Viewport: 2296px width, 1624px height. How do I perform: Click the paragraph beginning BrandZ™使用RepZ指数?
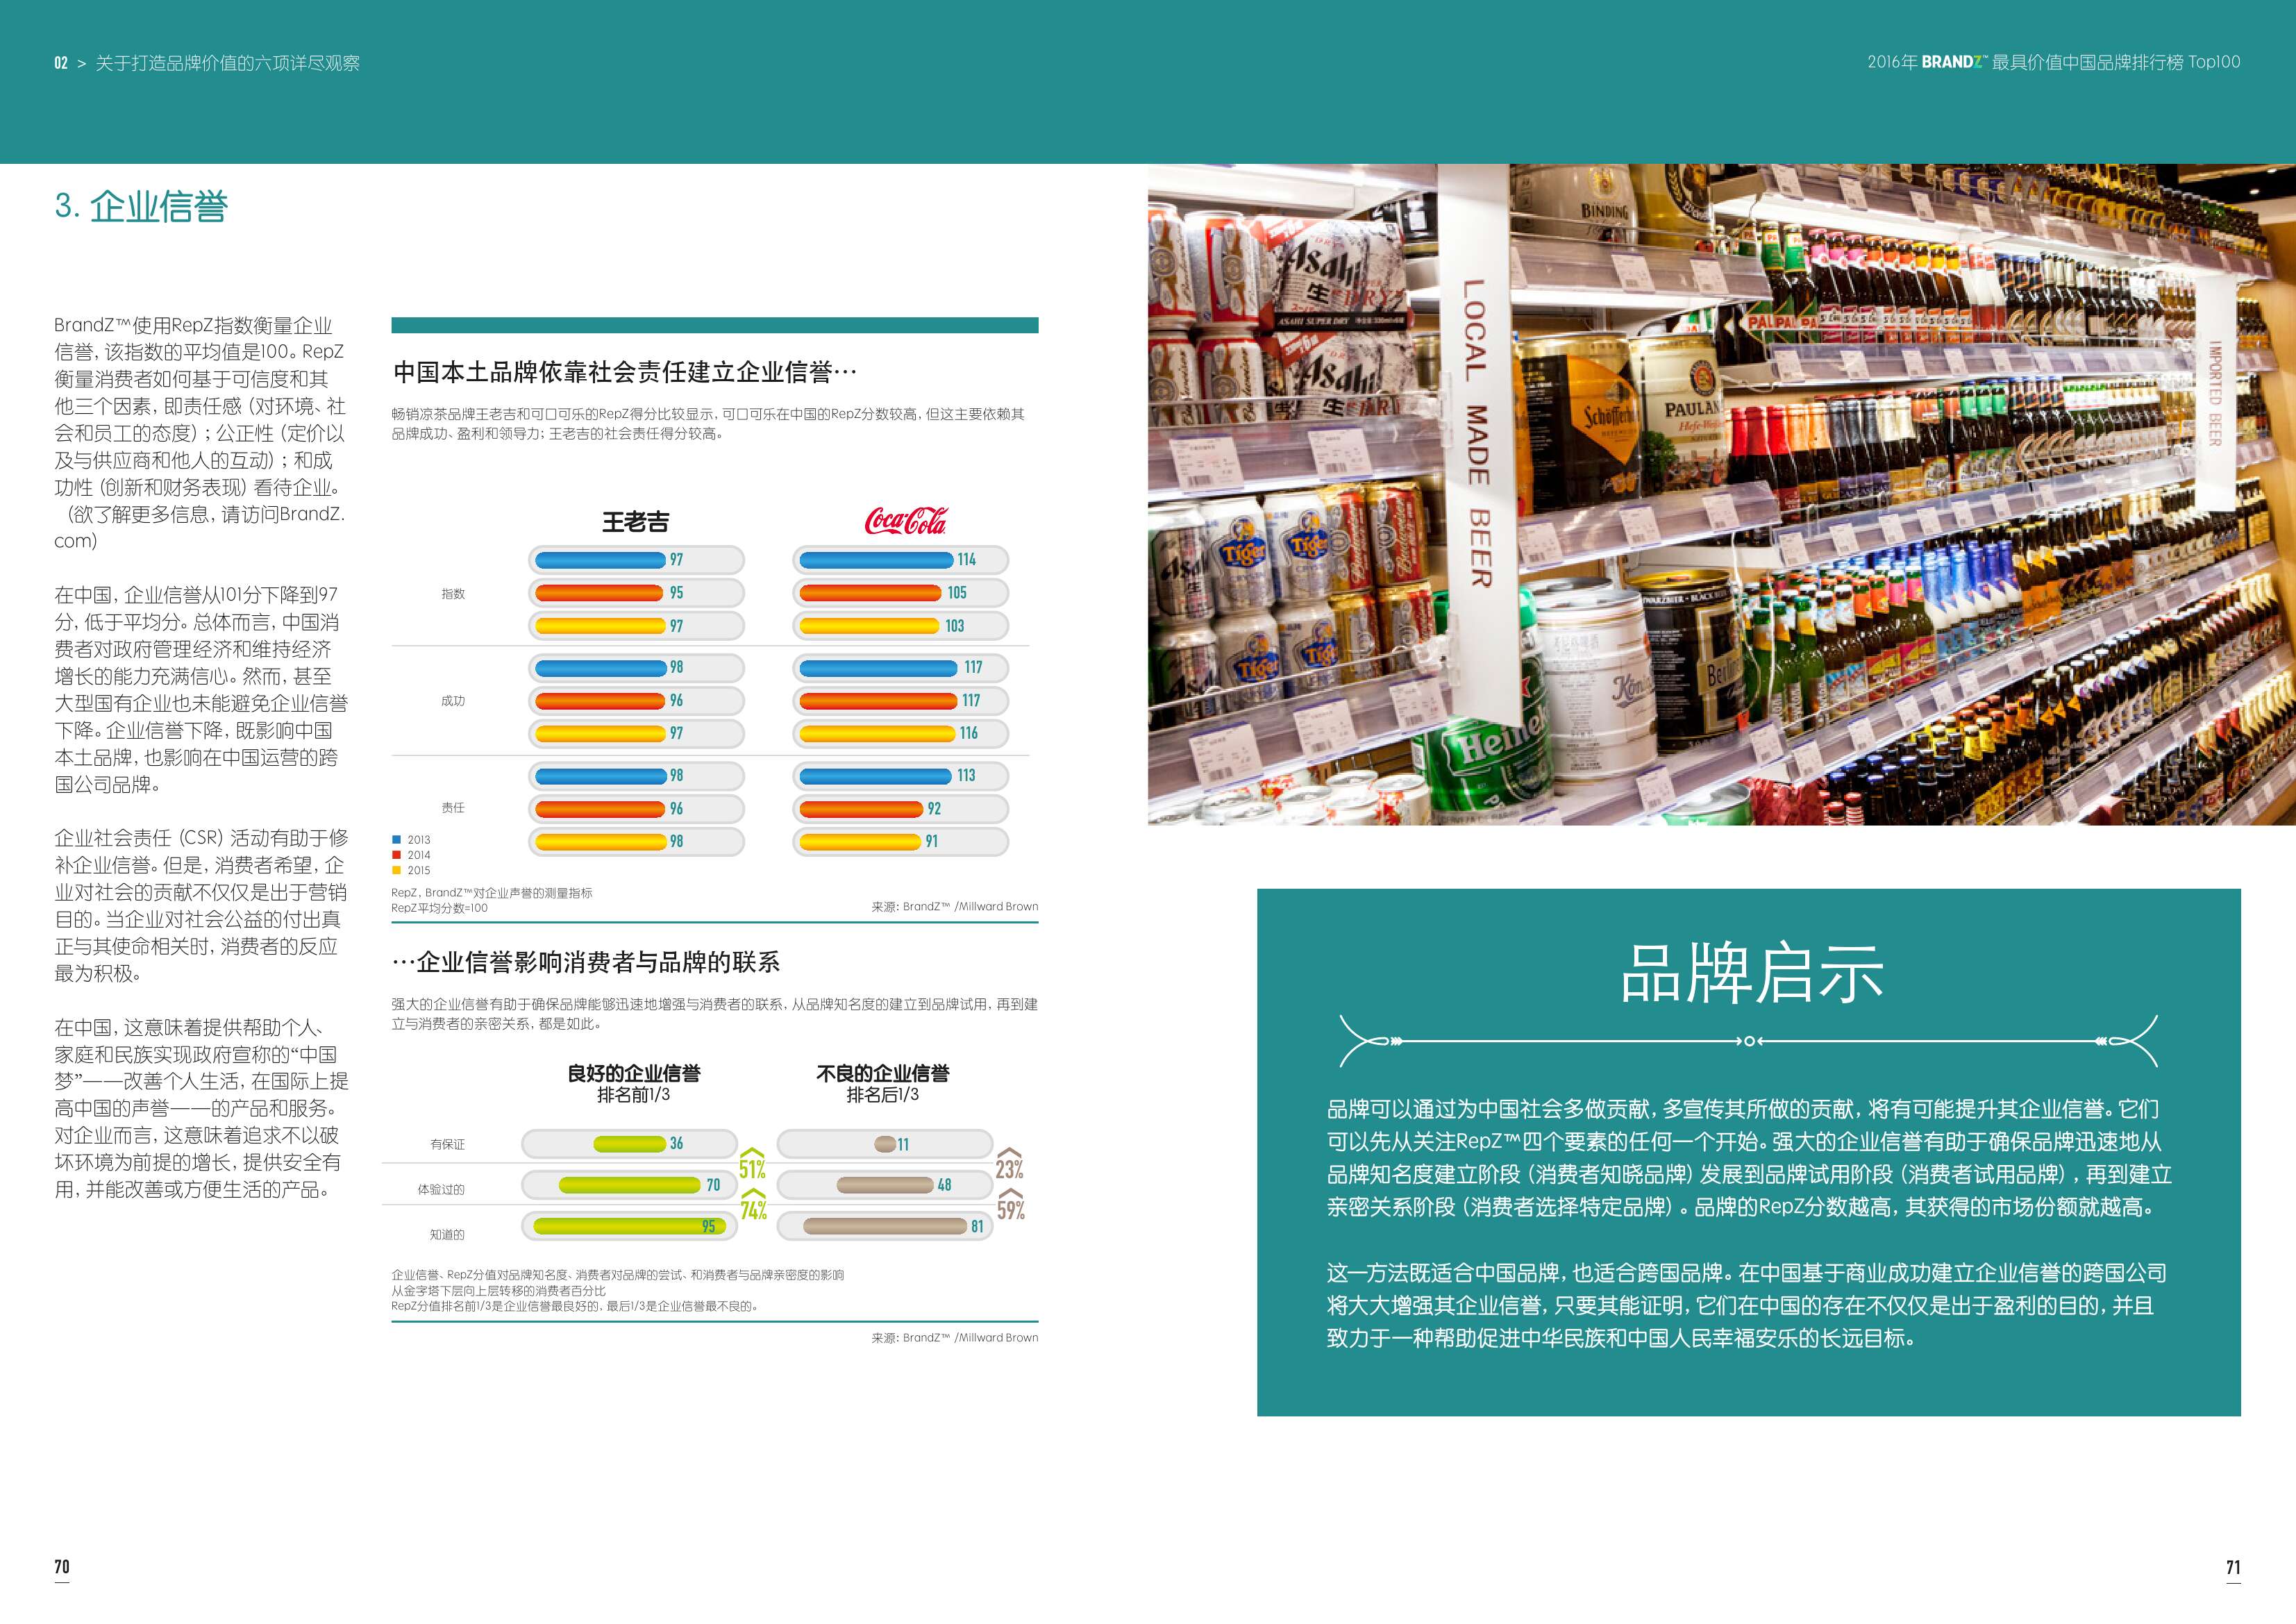[x=200, y=433]
